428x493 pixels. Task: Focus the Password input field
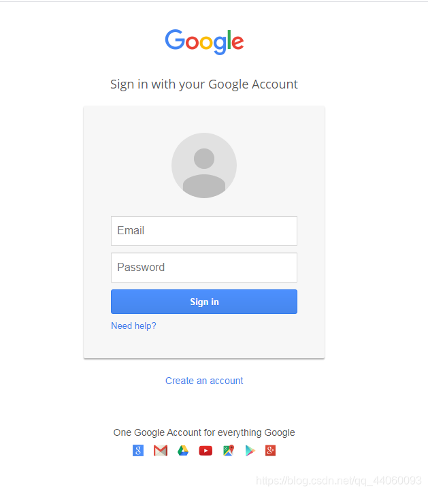point(204,268)
